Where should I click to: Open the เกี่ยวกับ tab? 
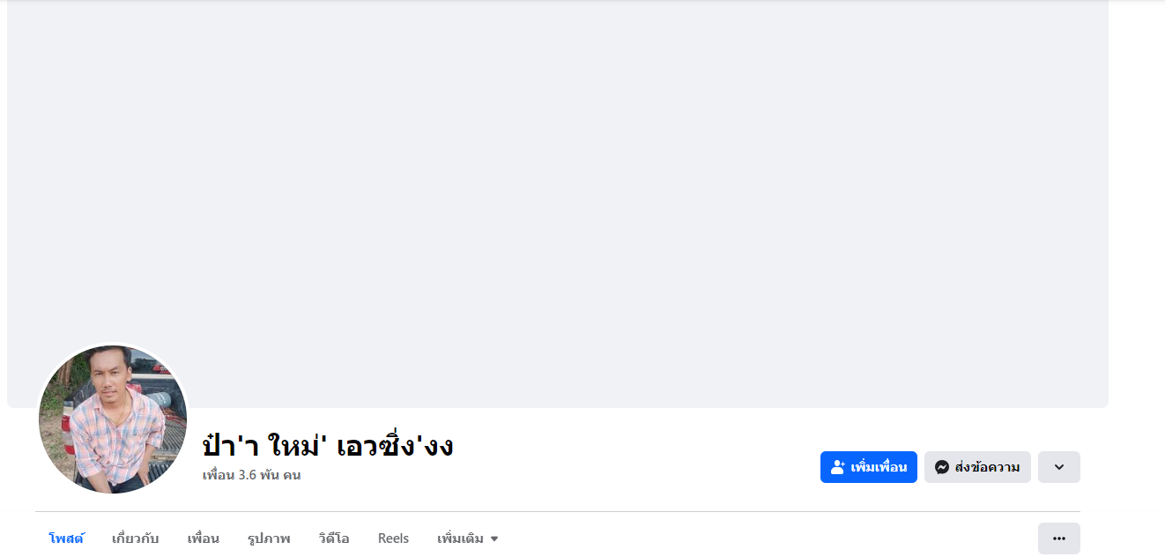tap(135, 538)
